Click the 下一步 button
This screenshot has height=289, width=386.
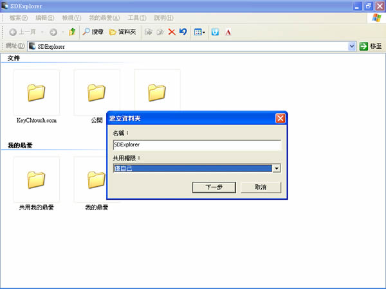(x=214, y=188)
